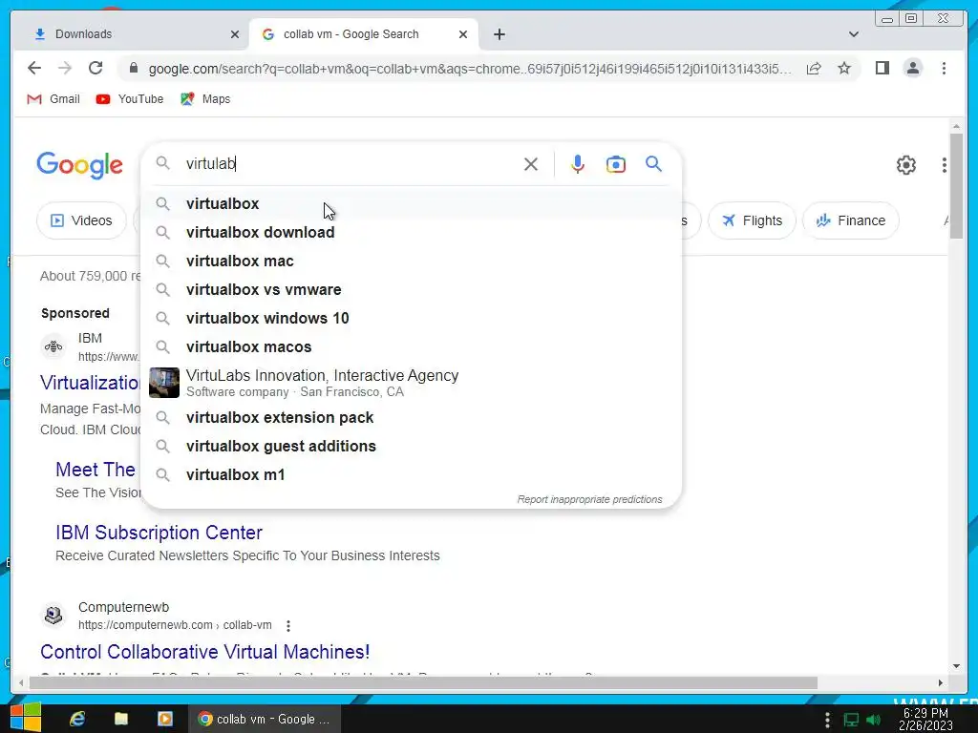This screenshot has width=978, height=733.
Task: Select the virtualbox suggestion
Action: pyautogui.click(x=412, y=204)
